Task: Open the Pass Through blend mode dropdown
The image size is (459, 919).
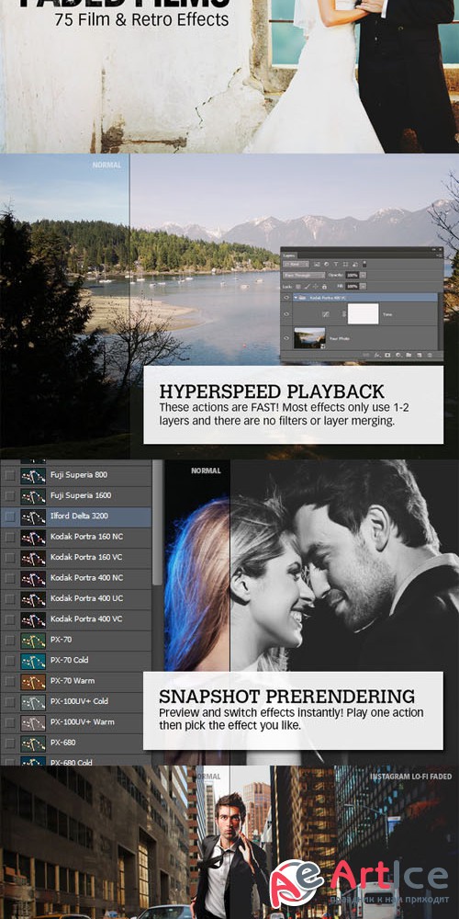Action: (304, 275)
